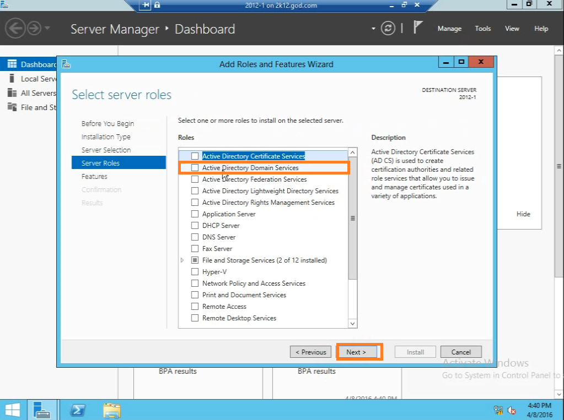
Task: Click the muted volume tray icon
Action: point(511,410)
